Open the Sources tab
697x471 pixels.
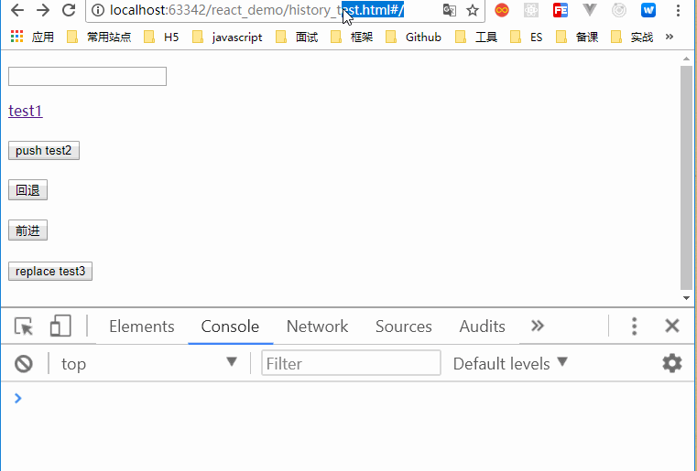click(403, 326)
